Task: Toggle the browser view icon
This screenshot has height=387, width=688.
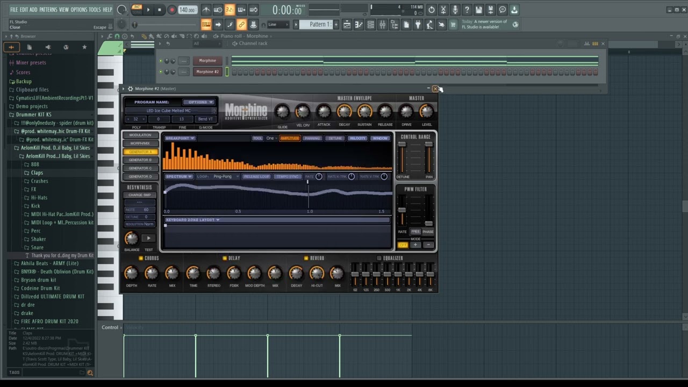Action: tap(395, 25)
